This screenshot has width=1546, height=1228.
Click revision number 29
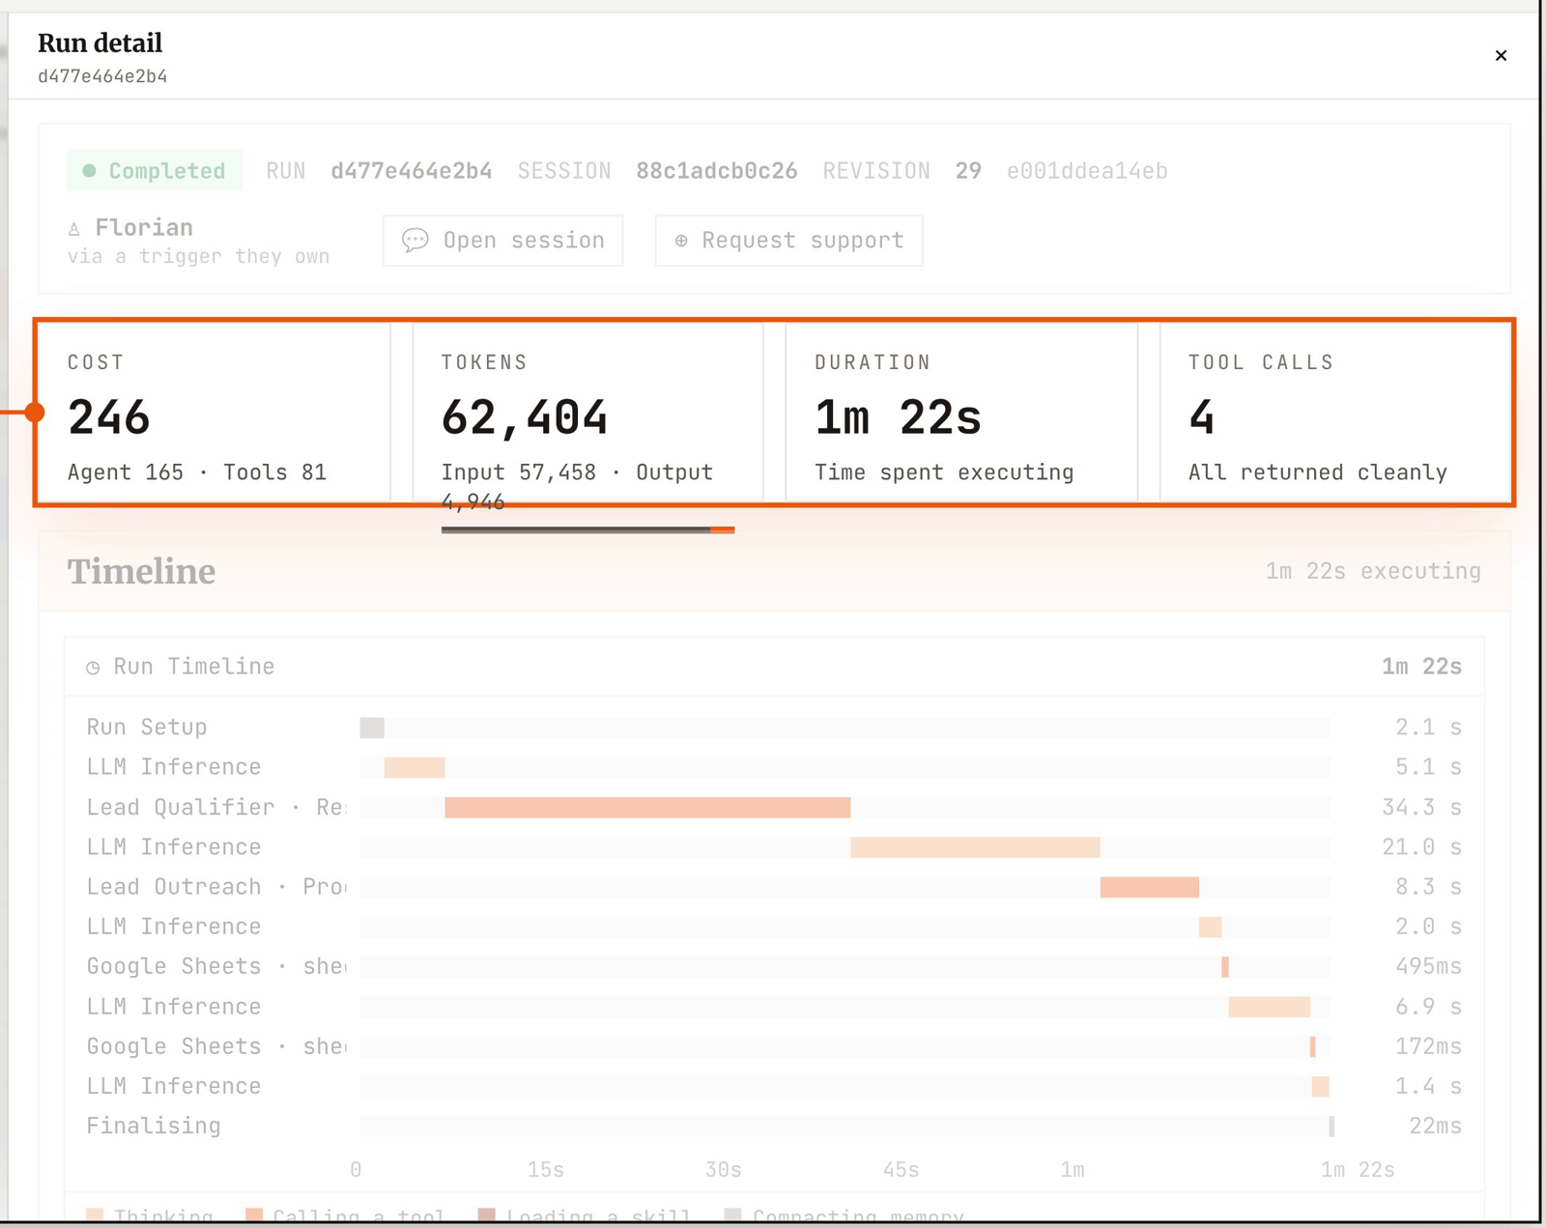coord(968,171)
